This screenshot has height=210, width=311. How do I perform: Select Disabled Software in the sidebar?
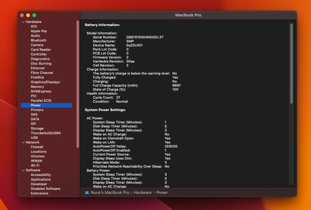tap(45, 189)
